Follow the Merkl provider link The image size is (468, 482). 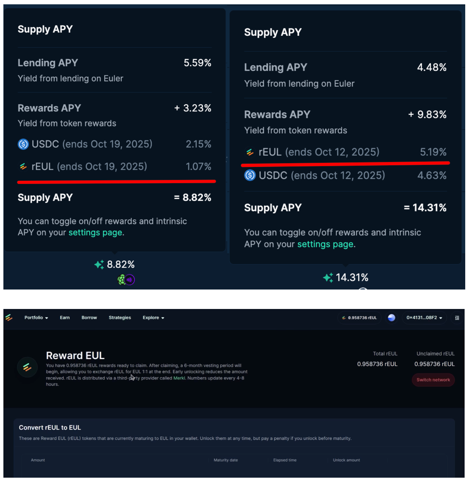[179, 378]
